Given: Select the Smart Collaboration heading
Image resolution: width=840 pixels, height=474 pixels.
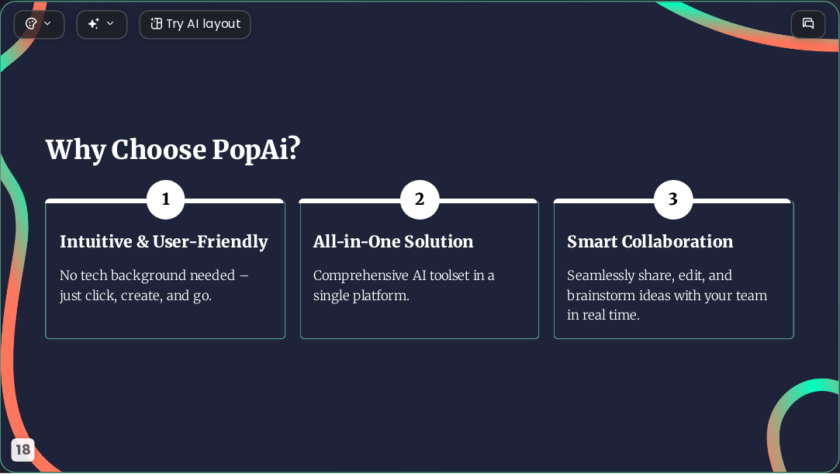Looking at the screenshot, I should click(650, 241).
